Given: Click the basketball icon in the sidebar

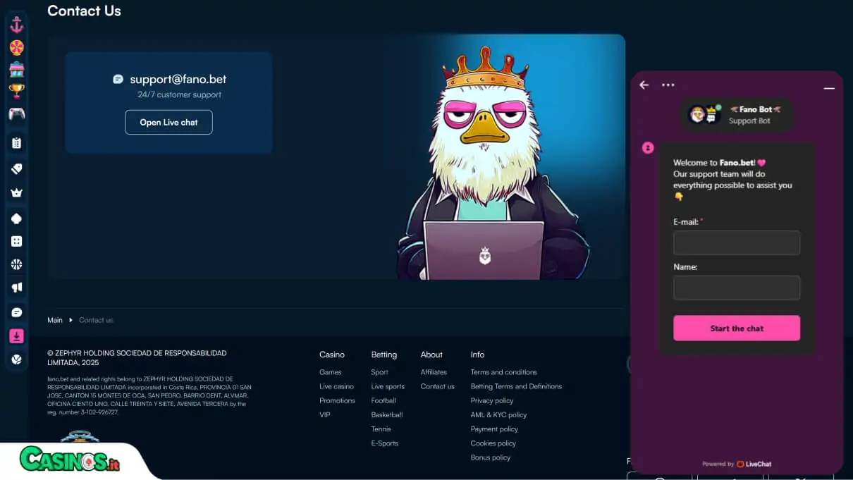Looking at the screenshot, I should click(x=16, y=264).
